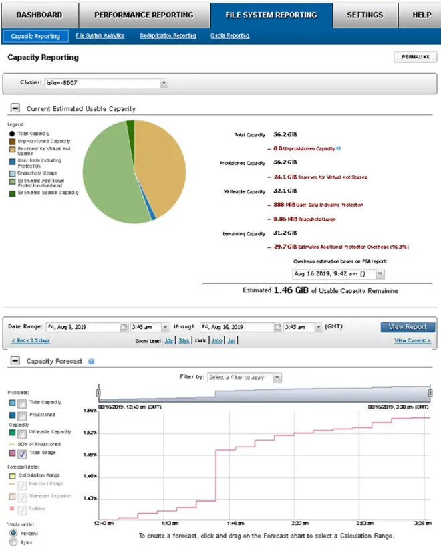The image size is (441, 555).
Task: Open the start date calendar picker icon
Action: coord(124,327)
